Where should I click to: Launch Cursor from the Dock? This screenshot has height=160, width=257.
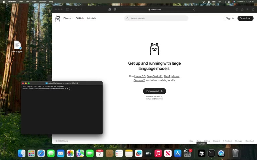201,153
